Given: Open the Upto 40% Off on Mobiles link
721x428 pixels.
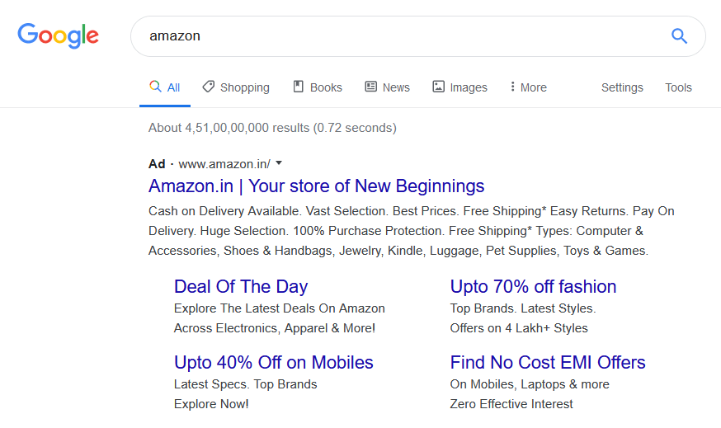Looking at the screenshot, I should pyautogui.click(x=274, y=363).
